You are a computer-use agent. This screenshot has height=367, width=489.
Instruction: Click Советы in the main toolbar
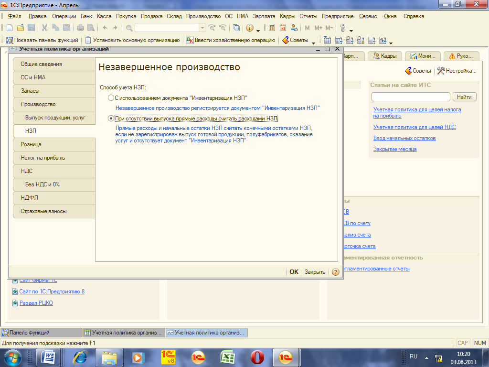pyautogui.click(x=295, y=40)
